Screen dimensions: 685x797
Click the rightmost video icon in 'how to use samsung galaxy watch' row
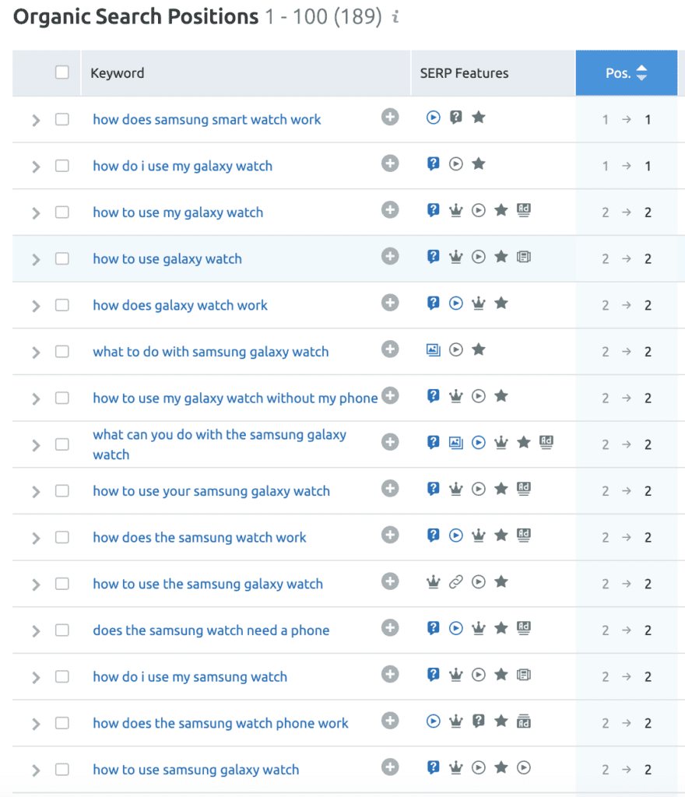523,767
